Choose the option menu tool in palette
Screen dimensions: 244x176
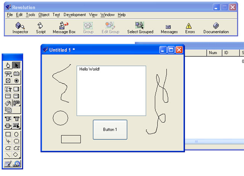coord(16,119)
